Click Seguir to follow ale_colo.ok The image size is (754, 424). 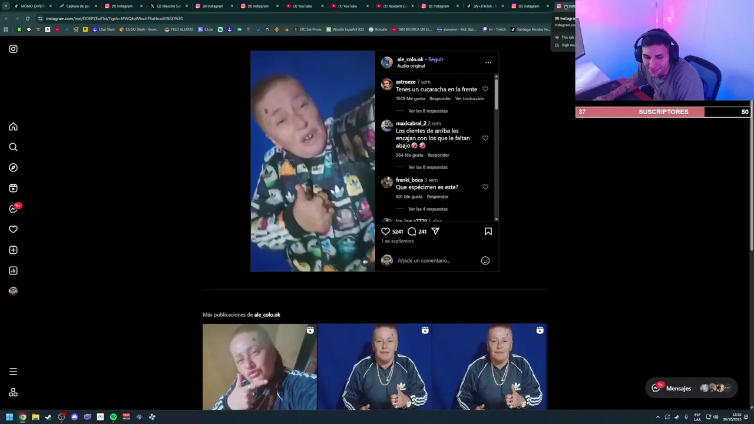[x=436, y=59]
